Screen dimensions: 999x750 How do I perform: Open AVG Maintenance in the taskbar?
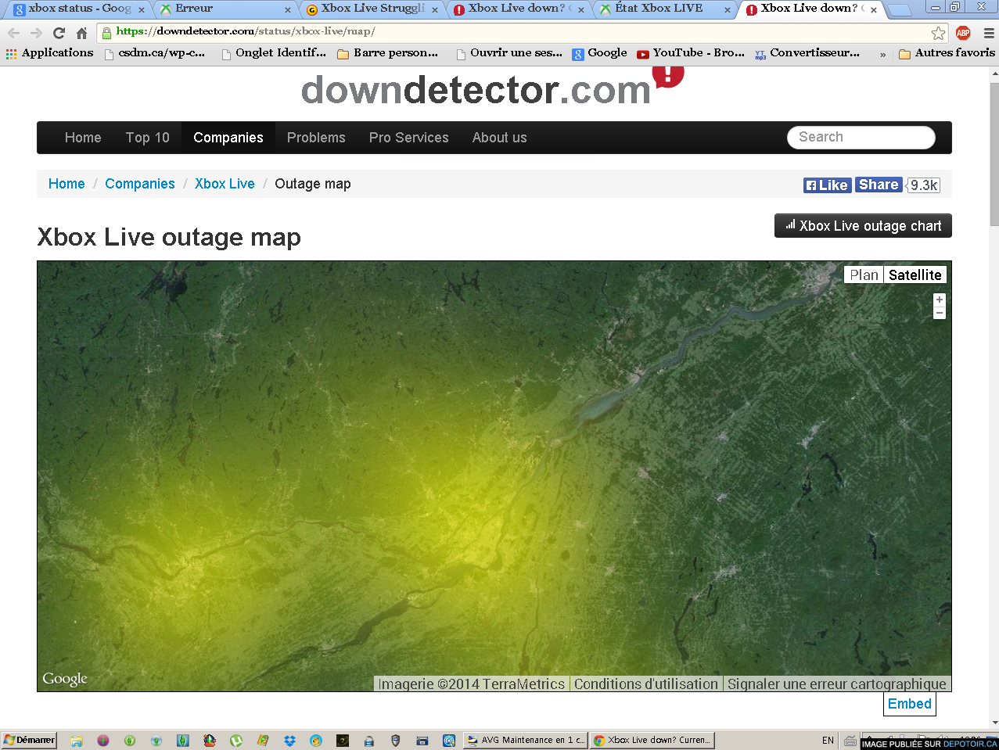[525, 740]
